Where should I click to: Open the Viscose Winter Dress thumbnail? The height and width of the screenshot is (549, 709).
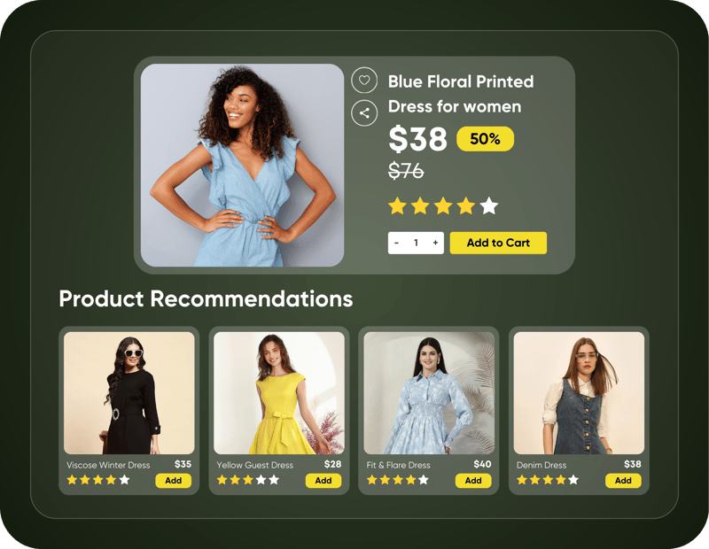[129, 393]
